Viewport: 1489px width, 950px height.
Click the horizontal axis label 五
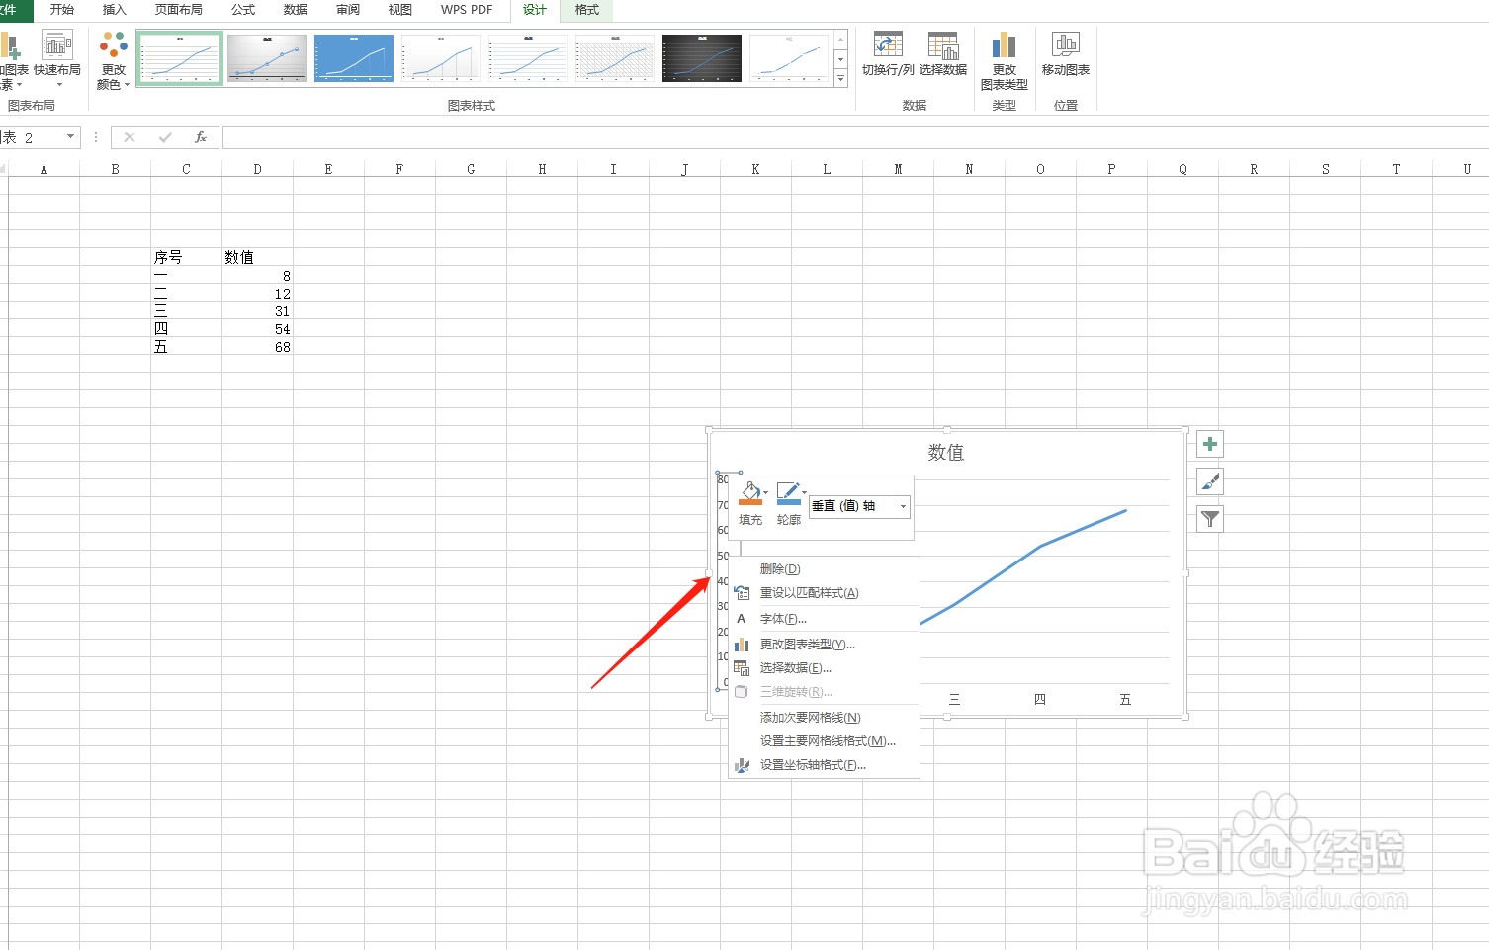coord(1125,699)
